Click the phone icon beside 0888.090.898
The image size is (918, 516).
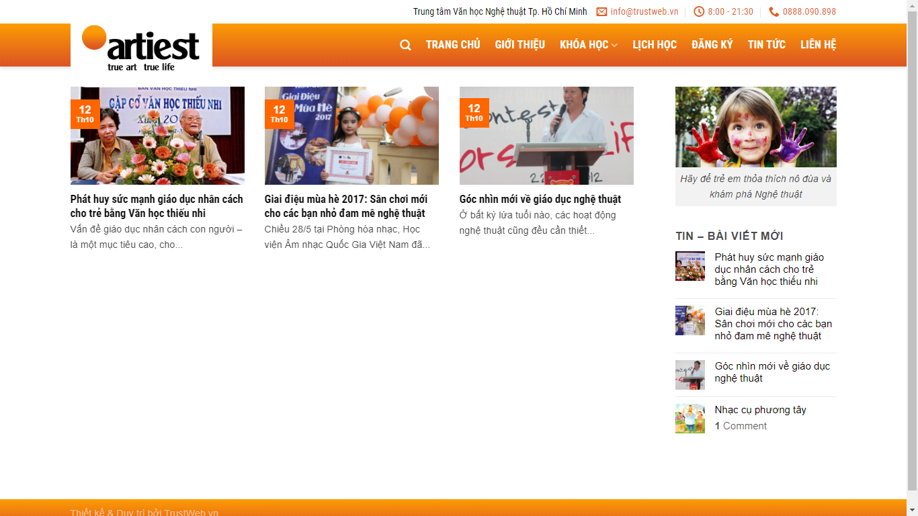(774, 12)
